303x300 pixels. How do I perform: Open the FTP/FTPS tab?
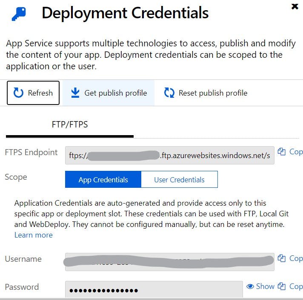[70, 125]
